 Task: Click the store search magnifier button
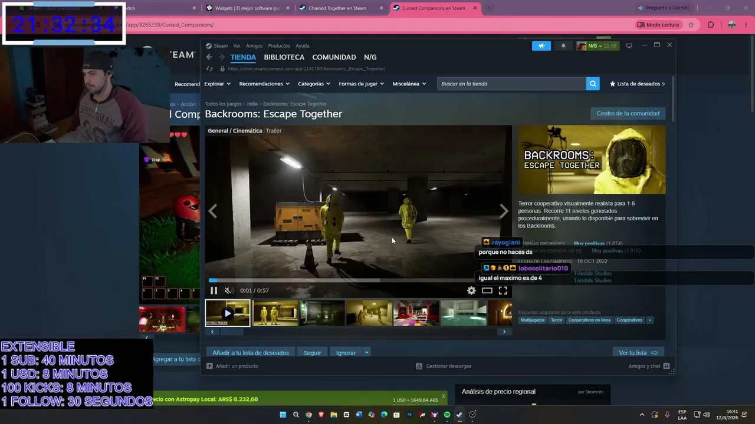593,84
